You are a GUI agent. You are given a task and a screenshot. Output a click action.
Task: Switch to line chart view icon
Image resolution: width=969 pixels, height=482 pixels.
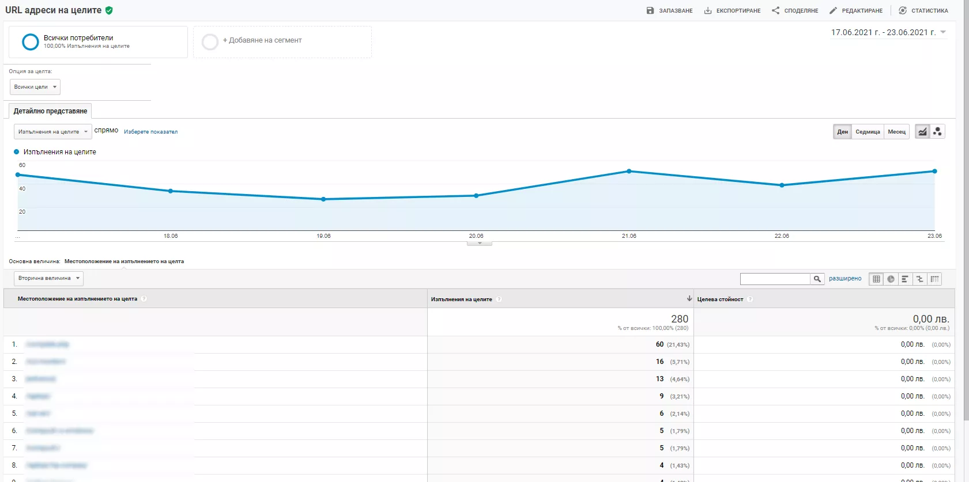click(922, 132)
